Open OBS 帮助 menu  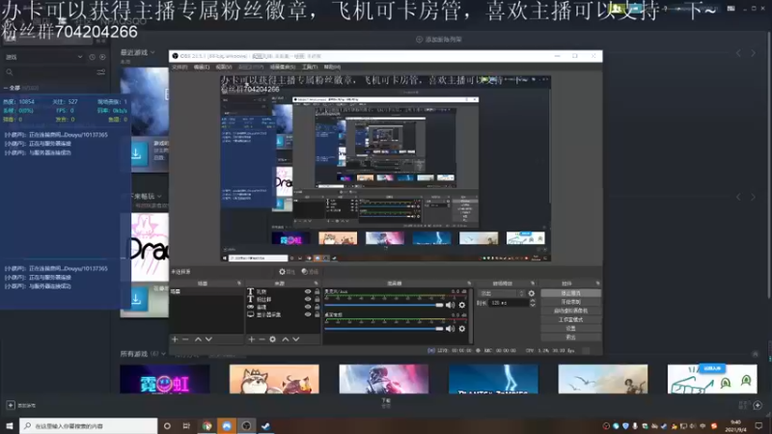[x=332, y=67]
